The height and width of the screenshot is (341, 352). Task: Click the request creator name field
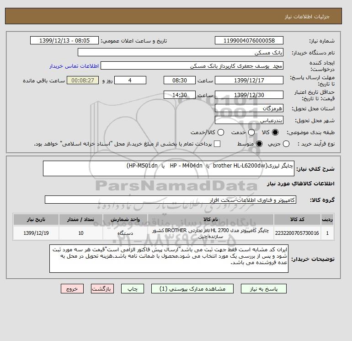192,66
